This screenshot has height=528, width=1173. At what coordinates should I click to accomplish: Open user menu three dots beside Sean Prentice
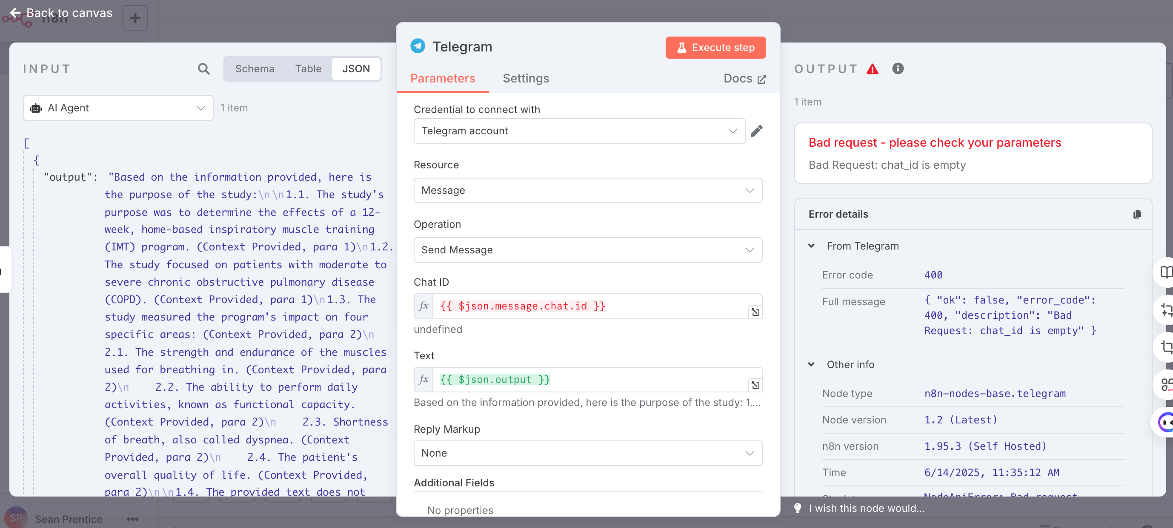point(132,519)
